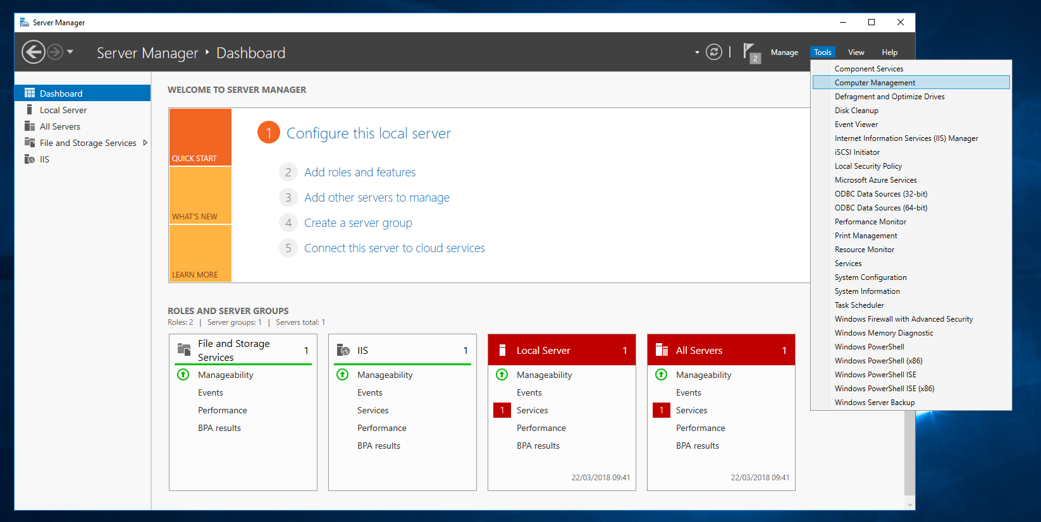The height and width of the screenshot is (522, 1041).
Task: Open Performance Monitor from Tools menu
Action: (911, 222)
